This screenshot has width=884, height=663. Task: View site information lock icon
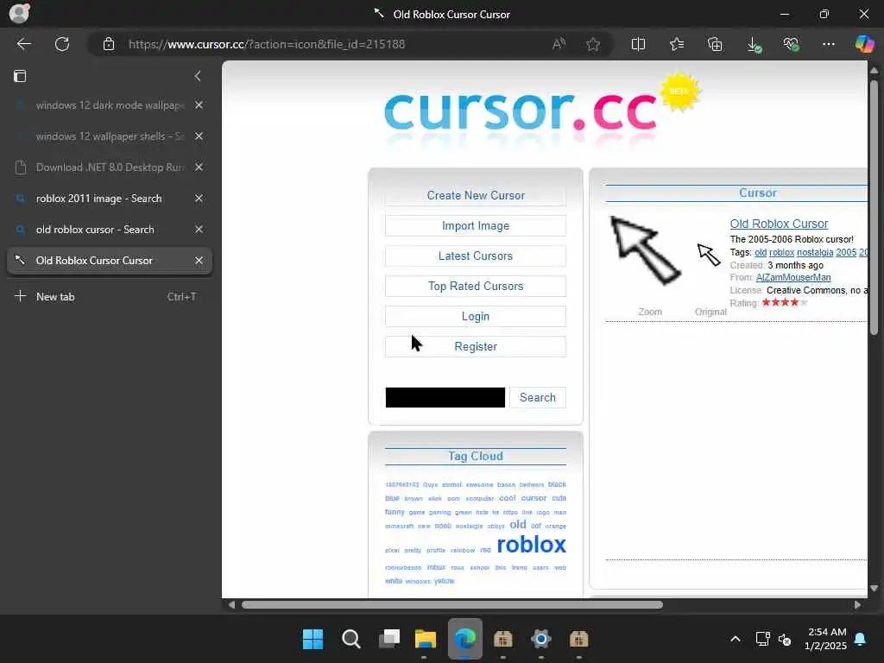[109, 44]
